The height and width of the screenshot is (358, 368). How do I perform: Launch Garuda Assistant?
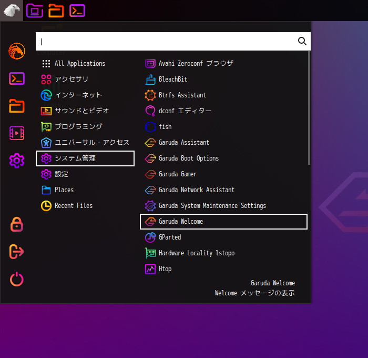coord(223,143)
